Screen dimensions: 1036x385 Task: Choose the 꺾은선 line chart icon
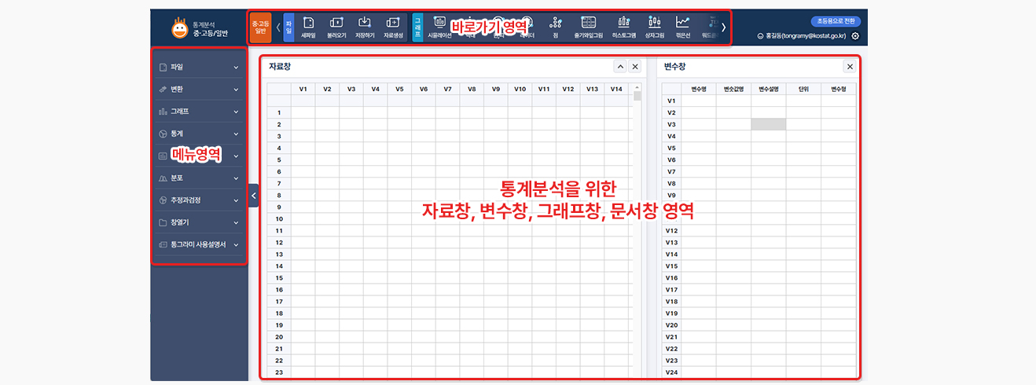683,27
